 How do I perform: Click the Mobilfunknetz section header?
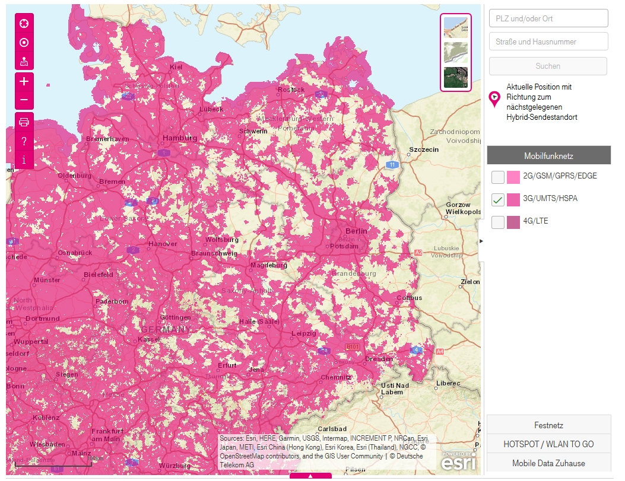548,156
